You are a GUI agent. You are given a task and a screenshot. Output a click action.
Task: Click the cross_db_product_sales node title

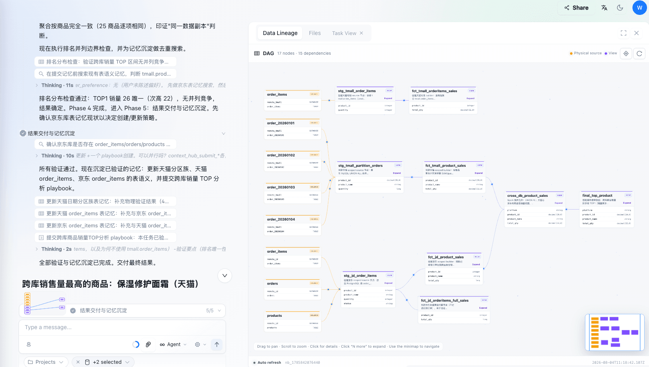(527, 196)
